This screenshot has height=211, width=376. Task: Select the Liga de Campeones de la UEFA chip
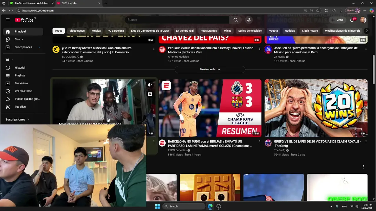tap(150, 31)
